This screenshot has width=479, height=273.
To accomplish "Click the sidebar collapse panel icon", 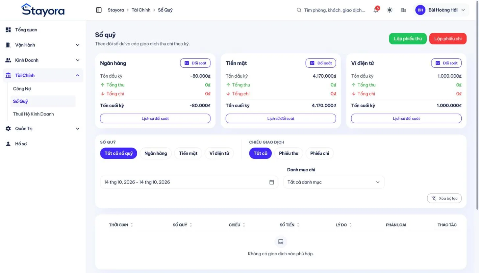I will (x=99, y=10).
